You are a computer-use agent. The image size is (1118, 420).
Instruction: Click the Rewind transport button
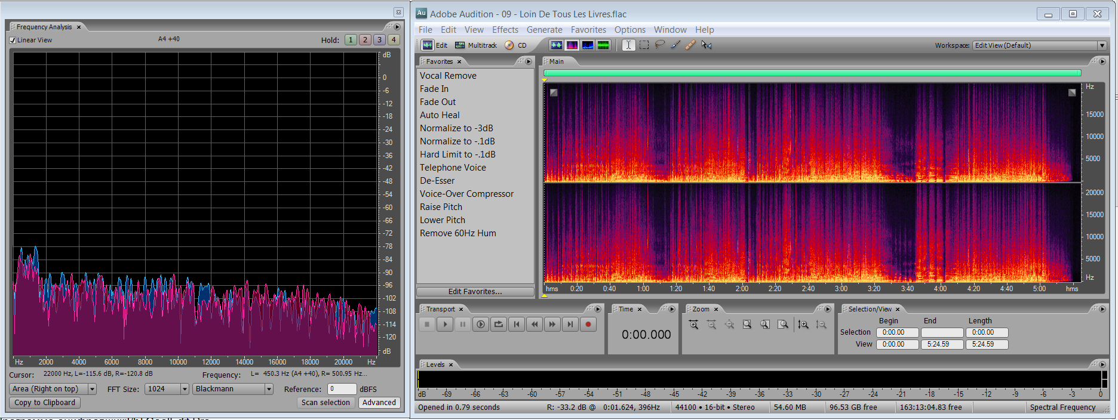[x=535, y=325]
